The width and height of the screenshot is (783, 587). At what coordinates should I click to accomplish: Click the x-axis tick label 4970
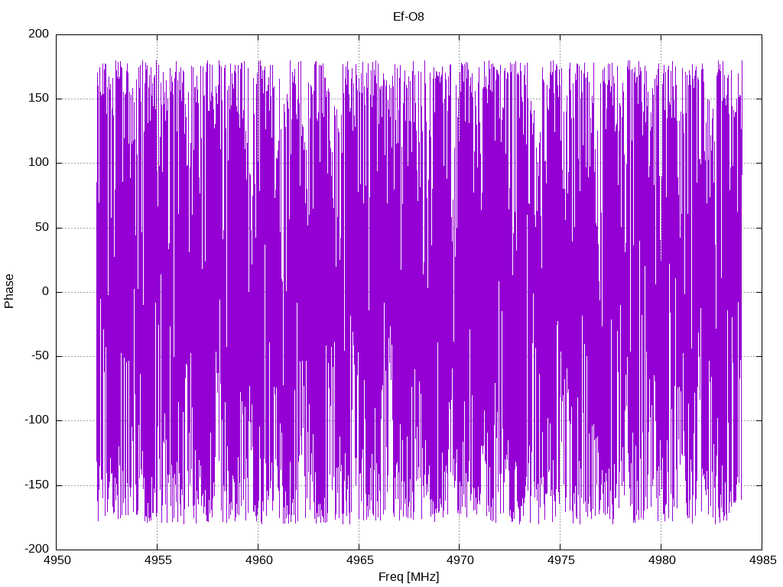(460, 560)
